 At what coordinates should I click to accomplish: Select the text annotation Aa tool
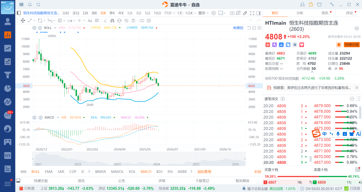point(90,20)
